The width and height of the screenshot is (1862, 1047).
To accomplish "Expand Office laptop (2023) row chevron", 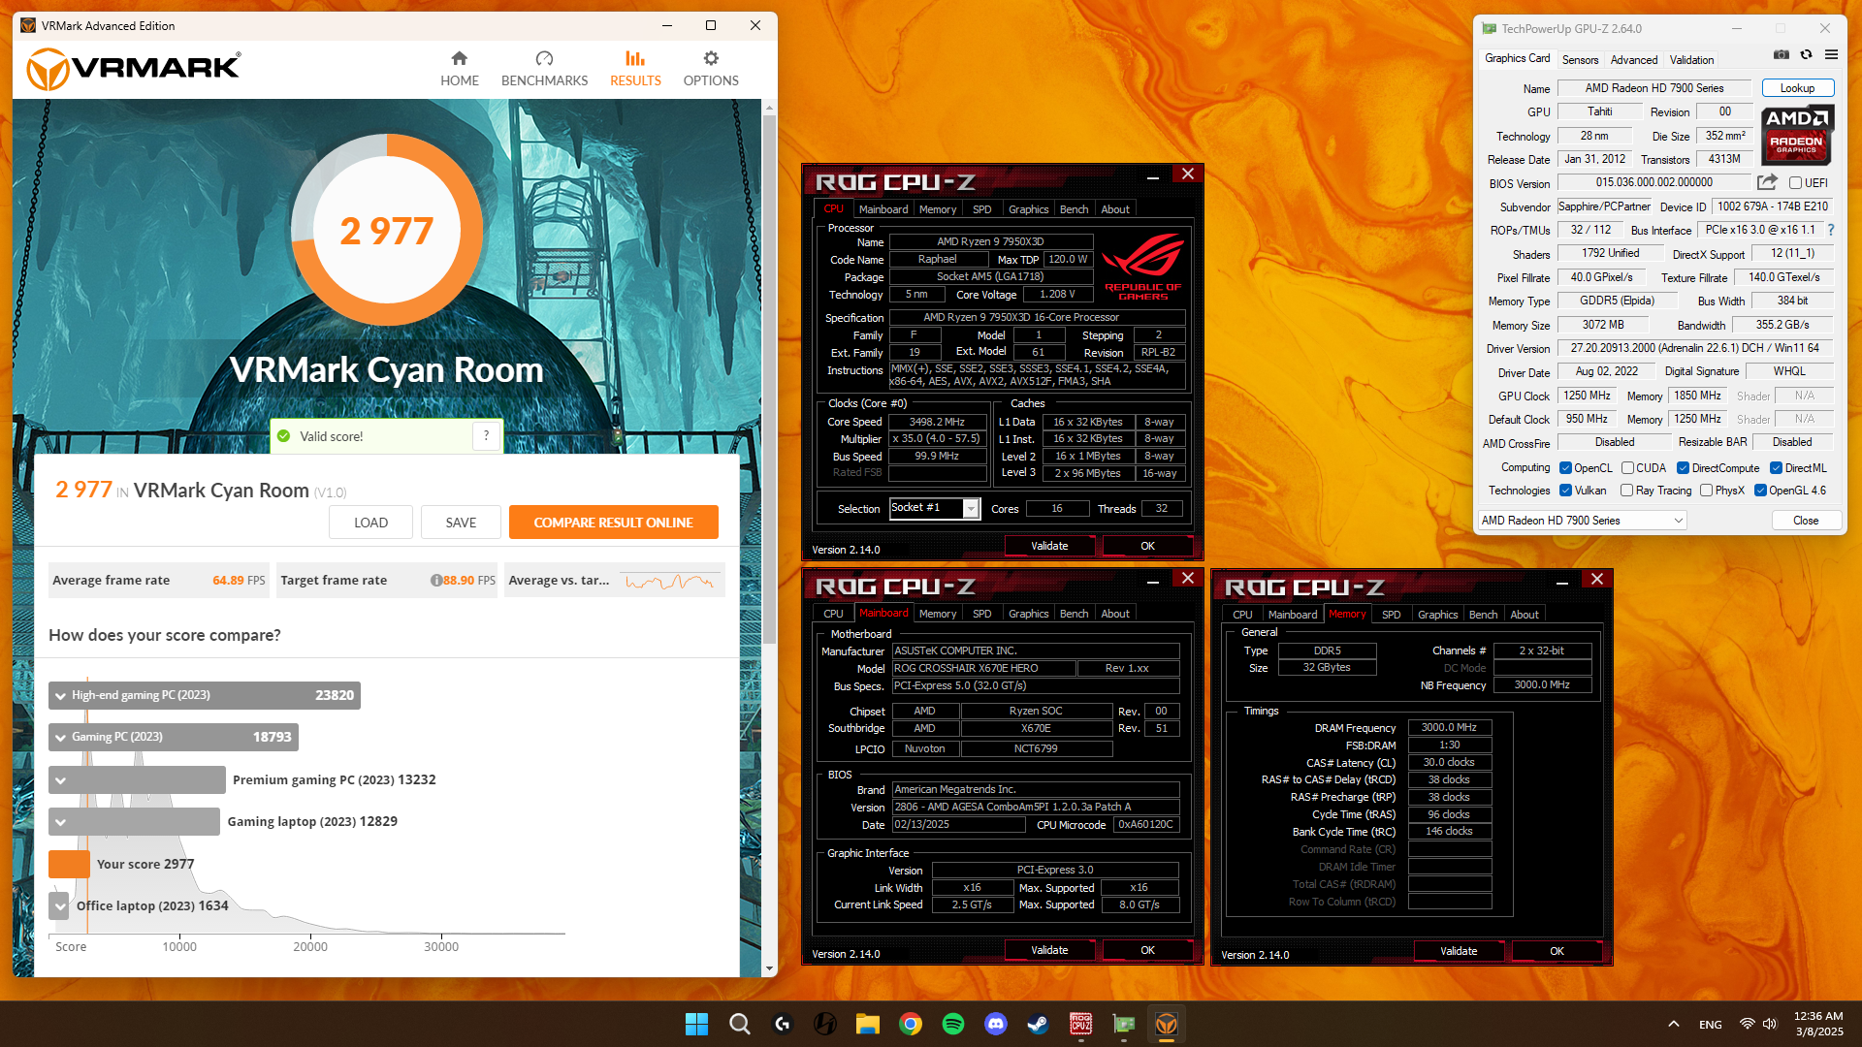I will tap(60, 906).
